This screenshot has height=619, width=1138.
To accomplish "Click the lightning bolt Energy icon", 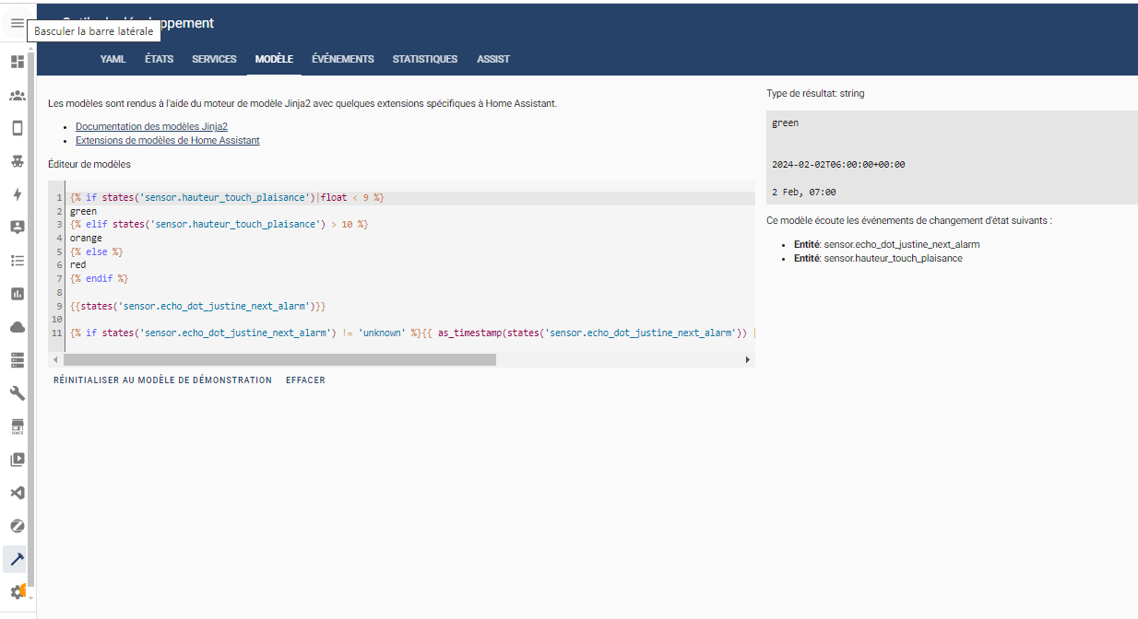I will (x=17, y=194).
